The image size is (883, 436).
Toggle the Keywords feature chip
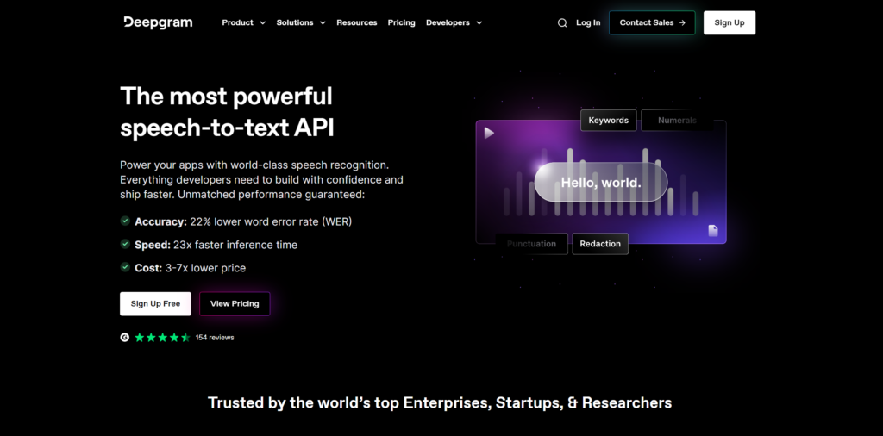(x=608, y=121)
